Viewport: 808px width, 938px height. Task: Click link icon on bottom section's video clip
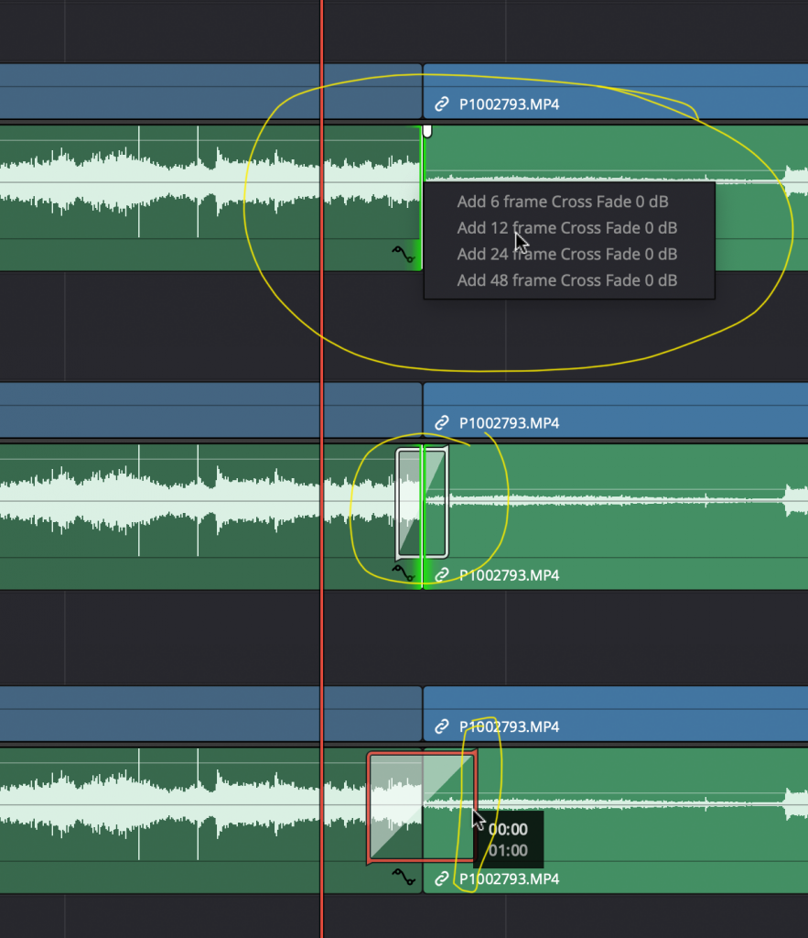442,726
